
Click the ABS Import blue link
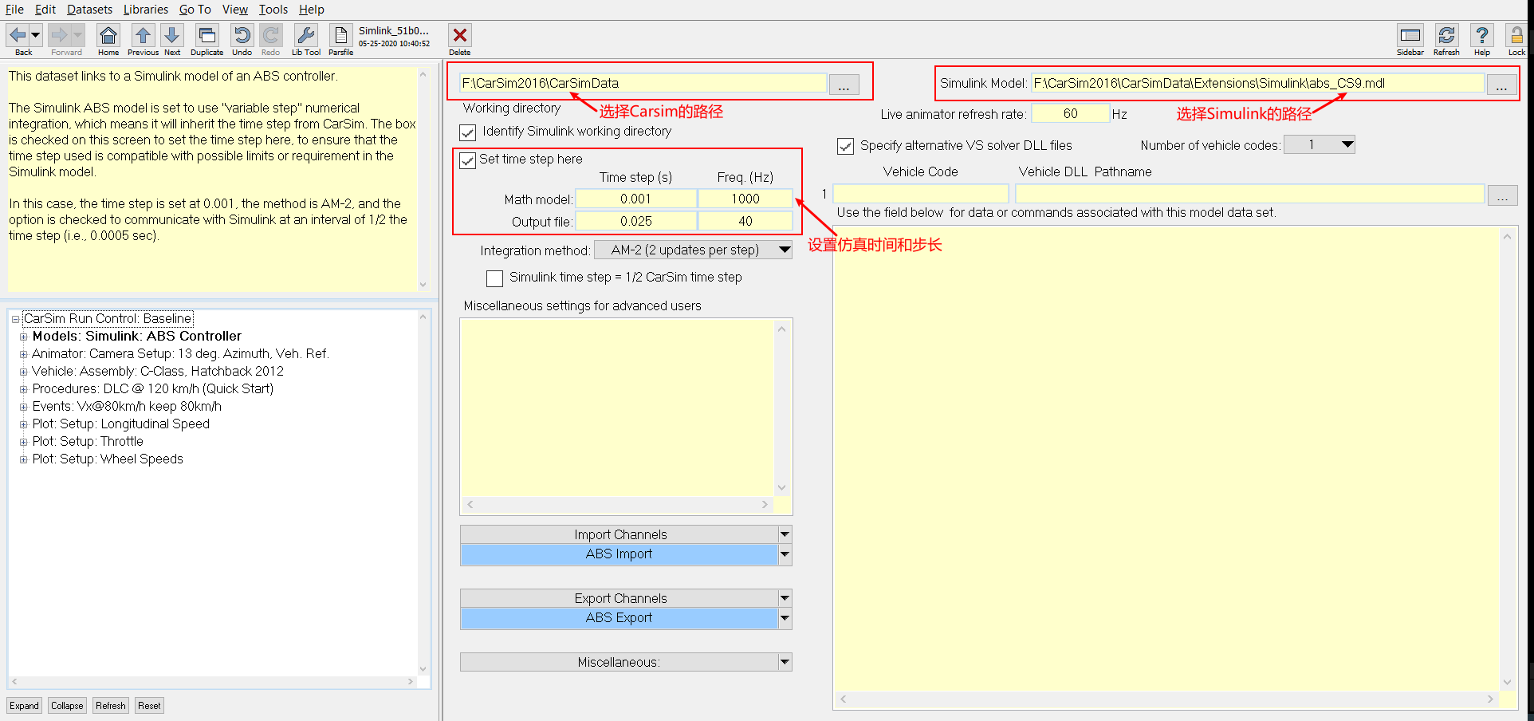pos(619,554)
